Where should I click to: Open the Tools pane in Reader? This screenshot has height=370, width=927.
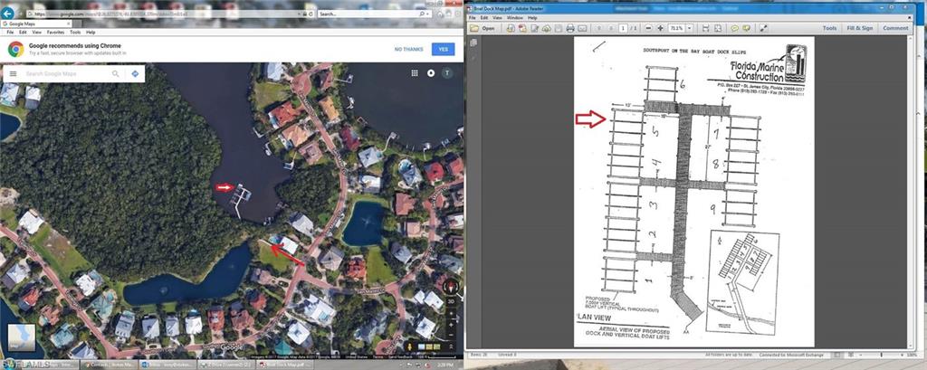coord(829,28)
